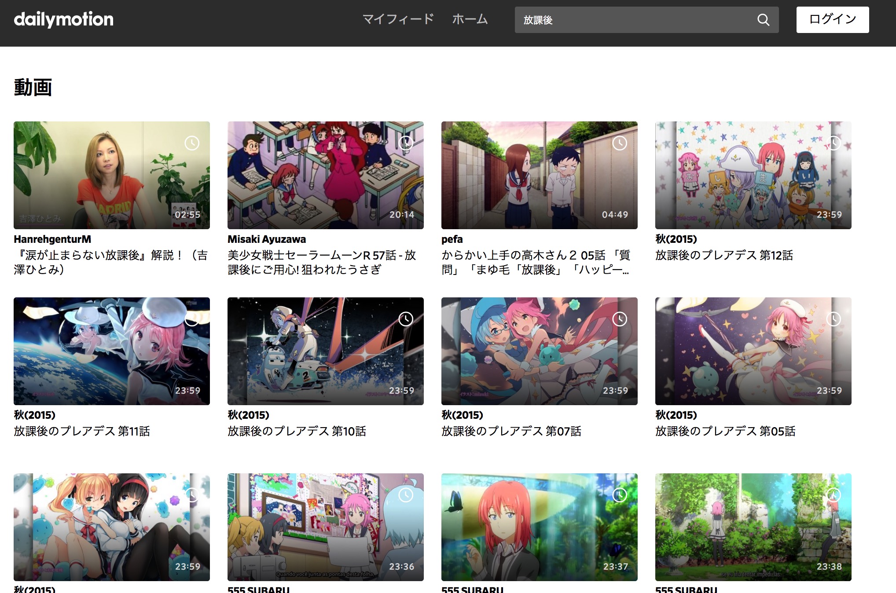Click title 美少女戦士セーラームーンR 57話
Image resolution: width=896 pixels, height=593 pixels.
pyautogui.click(x=322, y=262)
